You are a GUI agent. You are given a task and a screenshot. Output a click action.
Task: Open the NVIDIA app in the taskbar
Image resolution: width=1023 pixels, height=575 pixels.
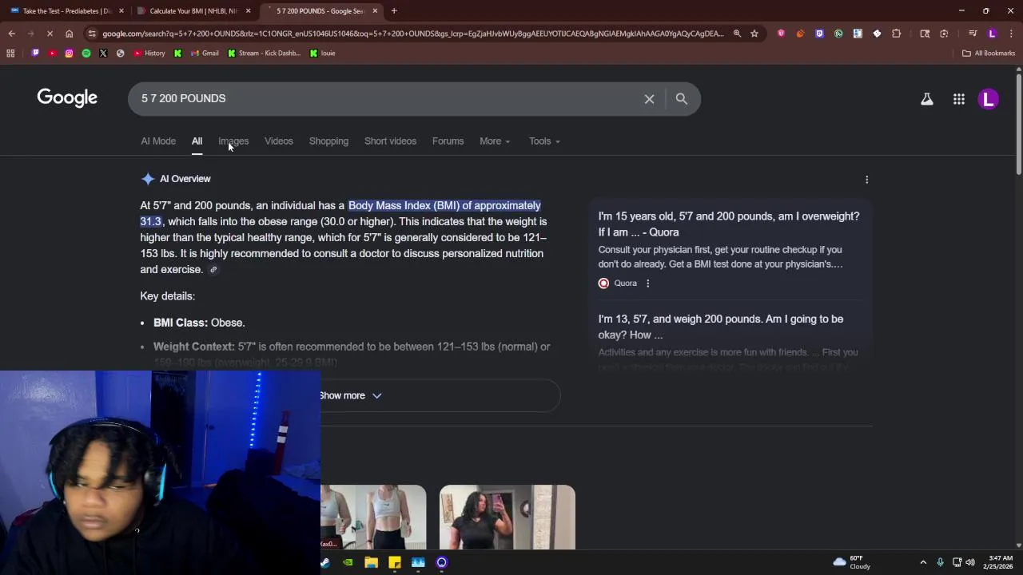coord(348,563)
